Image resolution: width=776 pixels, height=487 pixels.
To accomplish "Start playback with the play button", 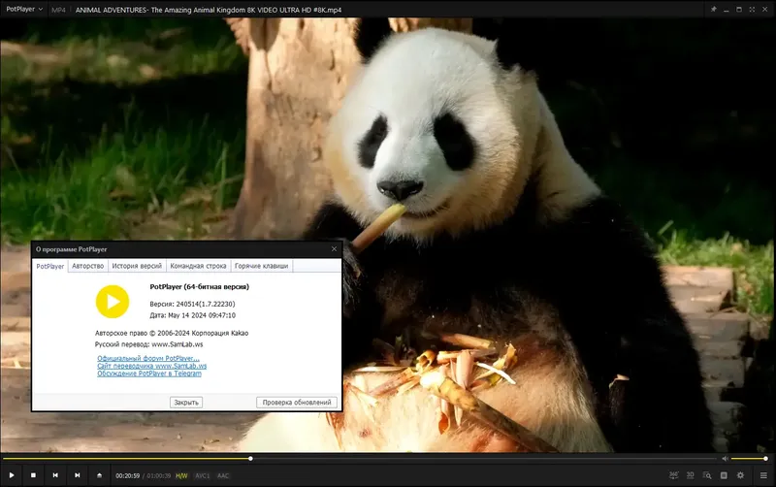I will pos(12,475).
